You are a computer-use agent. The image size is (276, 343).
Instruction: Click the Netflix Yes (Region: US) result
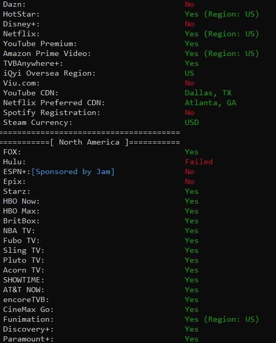[222, 34]
